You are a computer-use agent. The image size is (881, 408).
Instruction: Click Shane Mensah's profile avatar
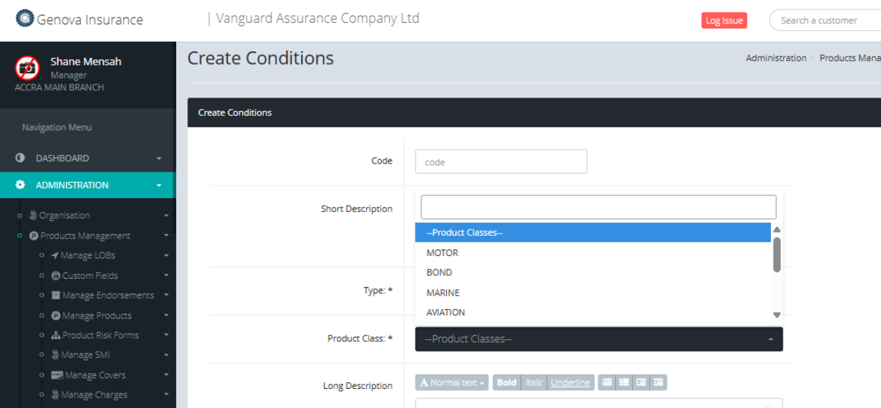point(27,68)
